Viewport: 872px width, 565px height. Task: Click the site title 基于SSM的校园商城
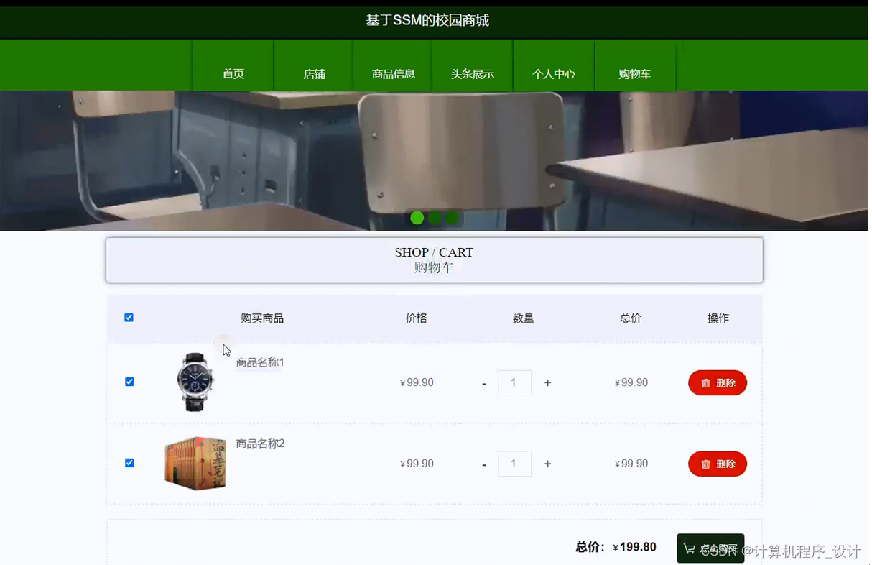pos(427,20)
